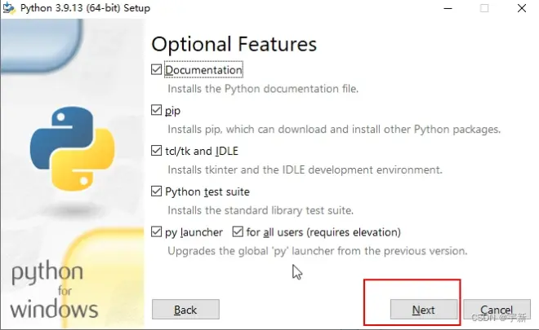The height and width of the screenshot is (330, 539).
Task: Click the Documentation label text
Action: click(203, 70)
